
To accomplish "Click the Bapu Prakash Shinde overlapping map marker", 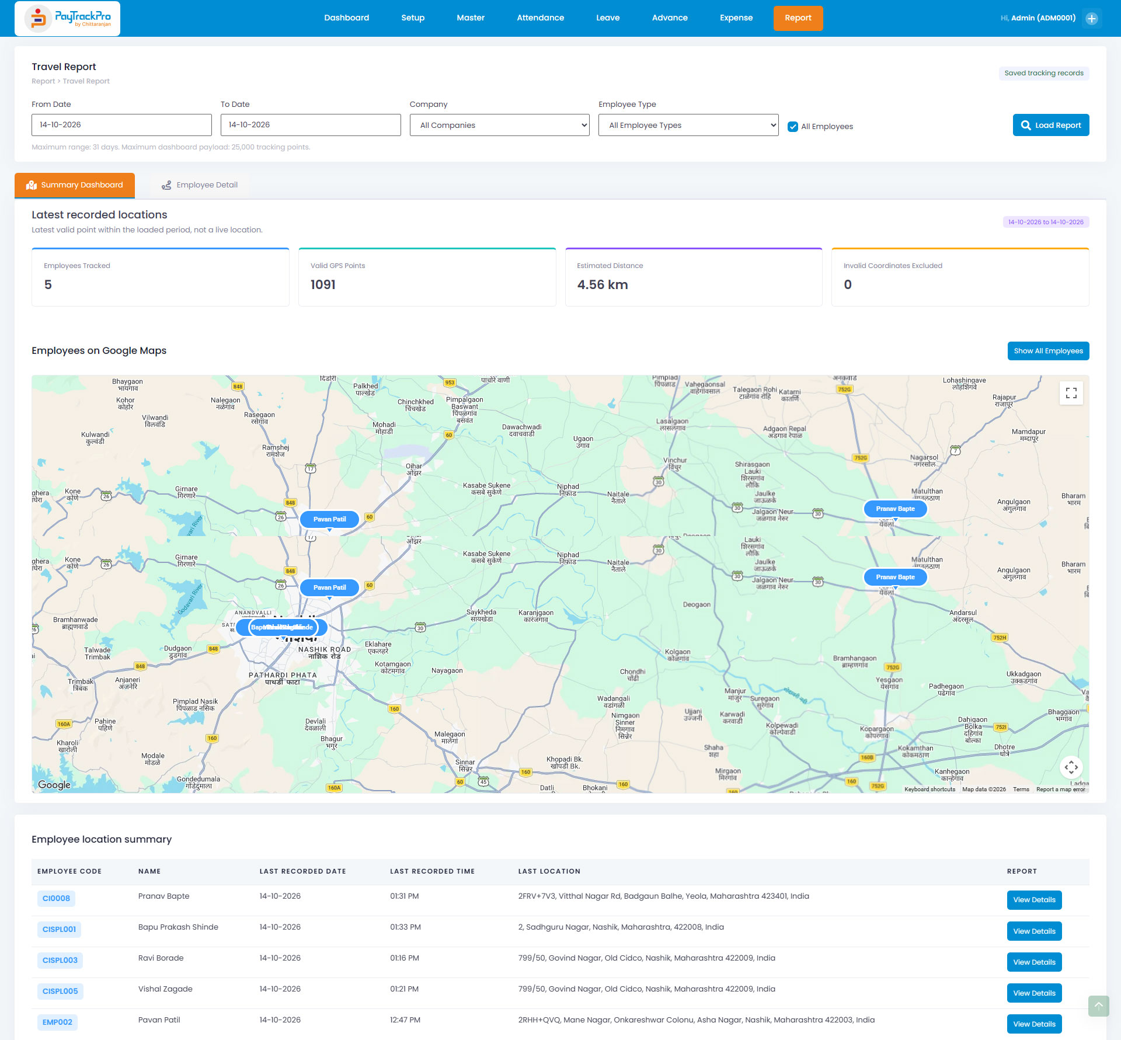I will coord(283,627).
